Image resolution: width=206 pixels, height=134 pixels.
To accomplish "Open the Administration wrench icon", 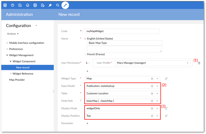I will pos(65,5).
